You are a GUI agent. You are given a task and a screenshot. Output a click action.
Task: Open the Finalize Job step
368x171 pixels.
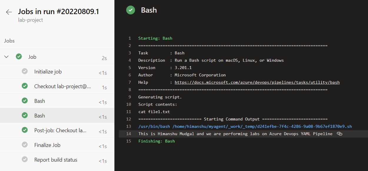57,145
